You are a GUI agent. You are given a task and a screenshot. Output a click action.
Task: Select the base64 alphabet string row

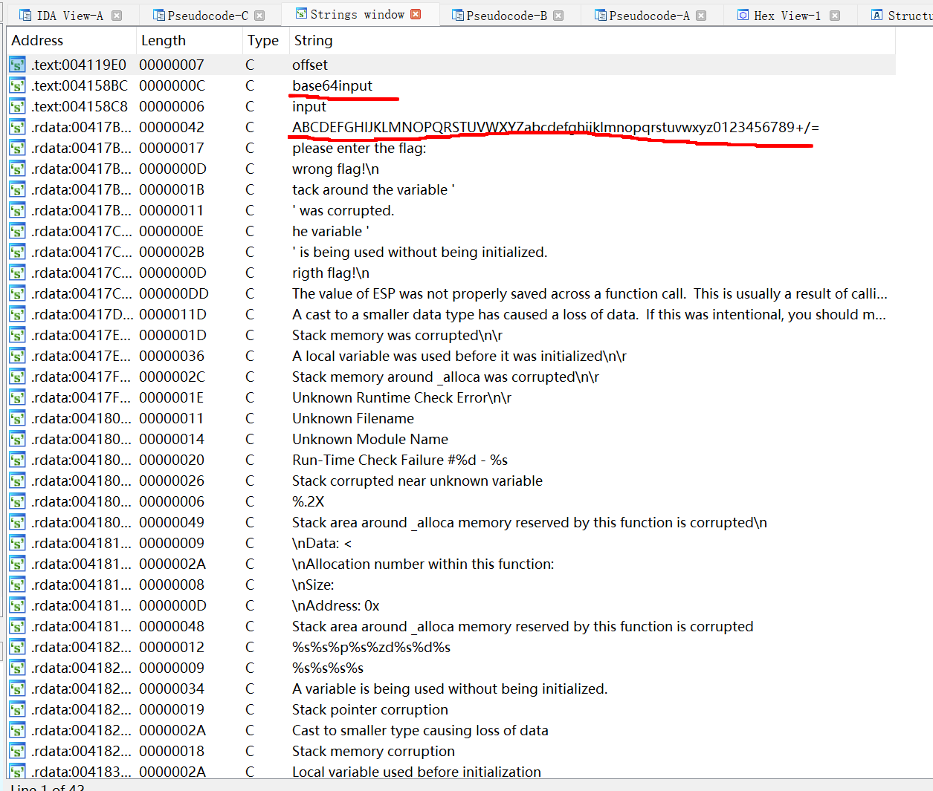[x=555, y=128]
